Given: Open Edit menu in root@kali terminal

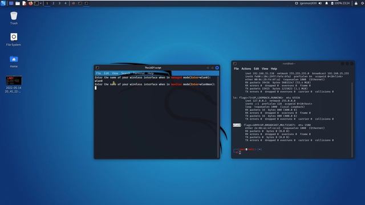Looking at the screenshot, I should pos(256,69).
